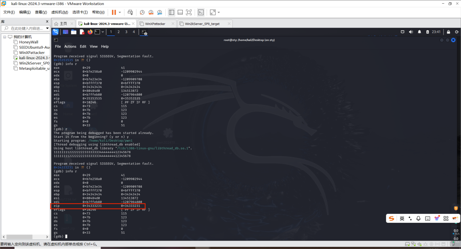
Task: Open the 编辑(E) menu
Action: tap(25, 12)
